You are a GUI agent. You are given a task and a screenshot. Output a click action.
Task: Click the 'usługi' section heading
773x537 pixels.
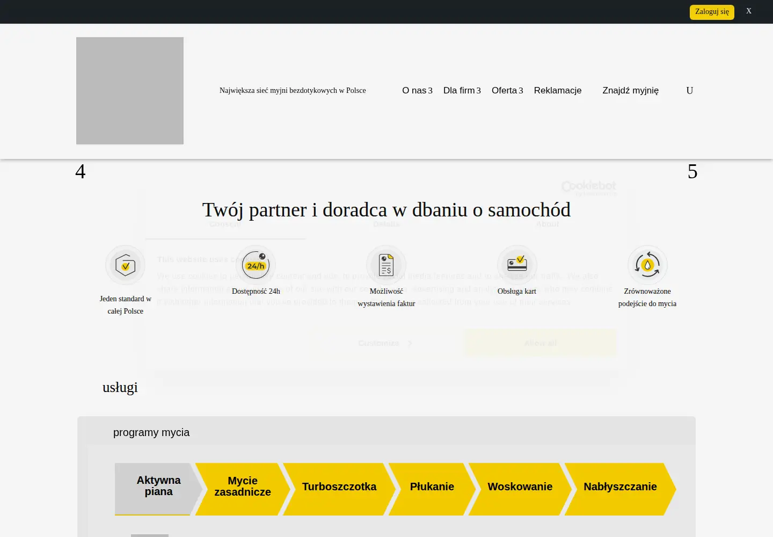point(120,387)
